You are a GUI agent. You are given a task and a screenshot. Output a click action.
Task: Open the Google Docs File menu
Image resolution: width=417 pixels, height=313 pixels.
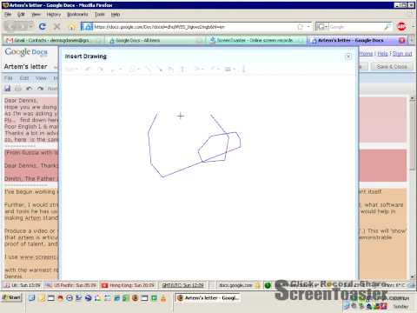coord(8,78)
